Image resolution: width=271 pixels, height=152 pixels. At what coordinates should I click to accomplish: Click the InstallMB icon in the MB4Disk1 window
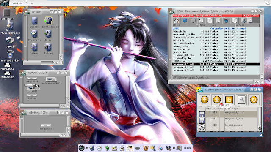tap(32, 88)
